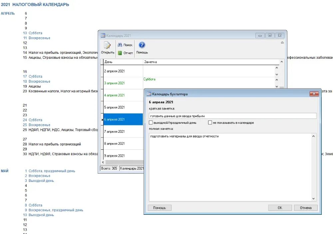The width and height of the screenshot is (333, 234).
Task: Click the Всего: 365 status bar entry
Action: point(109,168)
